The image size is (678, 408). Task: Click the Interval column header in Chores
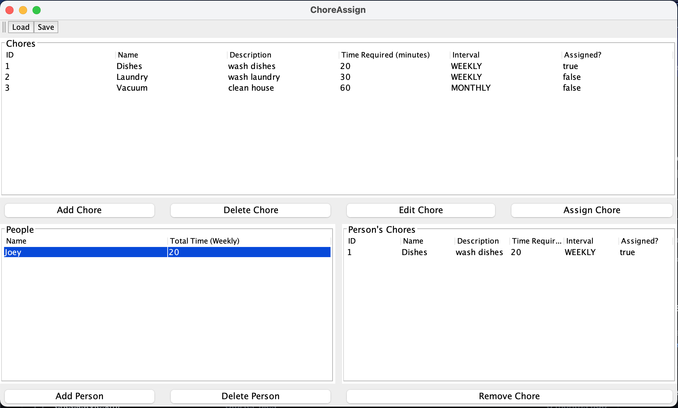pos(465,54)
